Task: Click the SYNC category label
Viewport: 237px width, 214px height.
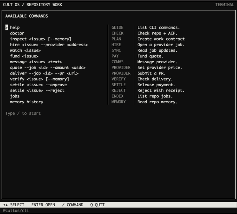Action: coord(116,50)
